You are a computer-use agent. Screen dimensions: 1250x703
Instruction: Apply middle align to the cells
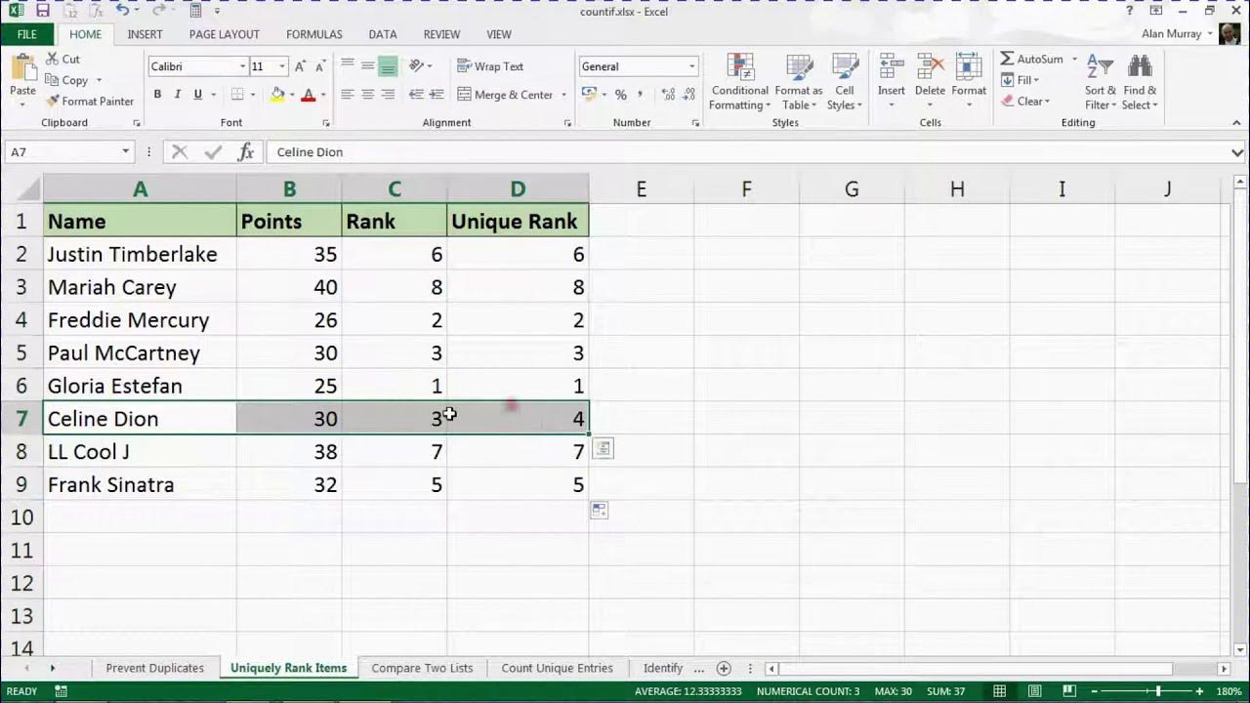tap(368, 65)
